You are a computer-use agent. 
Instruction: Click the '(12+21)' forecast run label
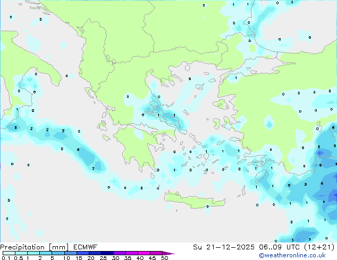[319, 247]
